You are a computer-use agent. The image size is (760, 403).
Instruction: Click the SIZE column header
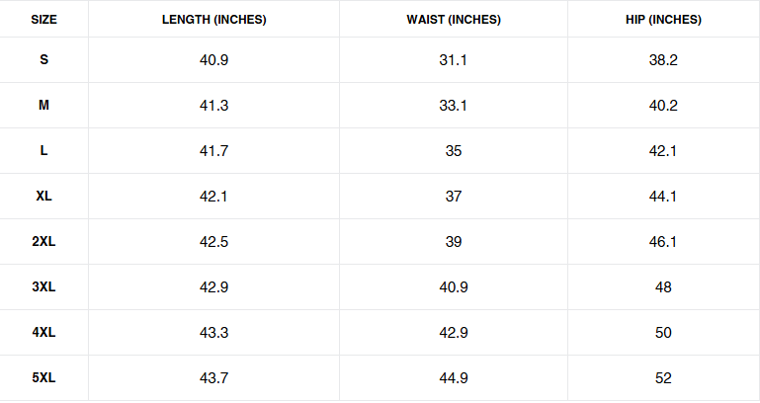point(43,20)
